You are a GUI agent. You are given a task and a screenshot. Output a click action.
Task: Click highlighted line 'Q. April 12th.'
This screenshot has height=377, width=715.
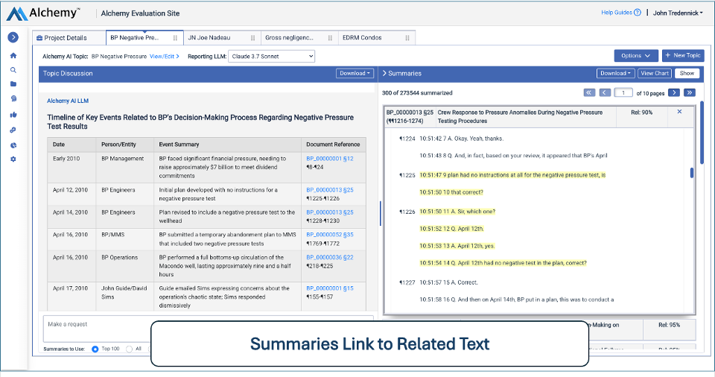(x=451, y=229)
